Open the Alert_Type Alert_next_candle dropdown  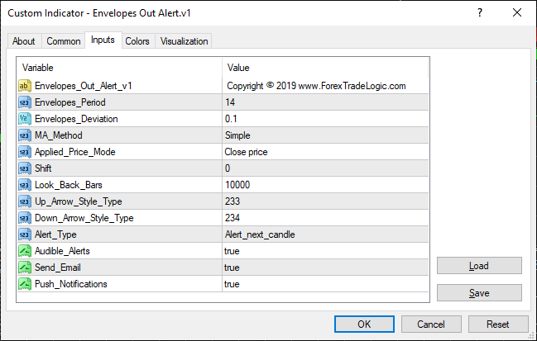325,234
